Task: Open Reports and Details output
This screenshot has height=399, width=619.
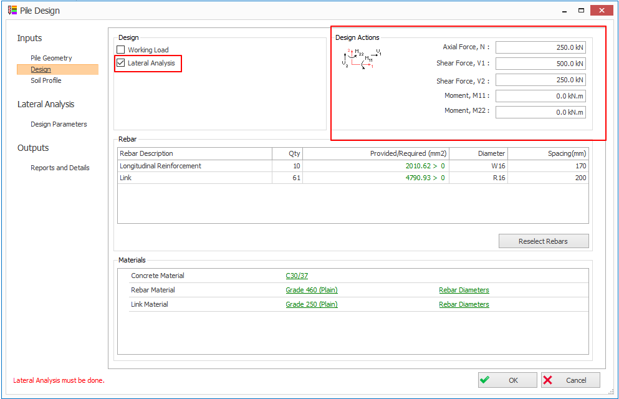Action: coord(60,168)
